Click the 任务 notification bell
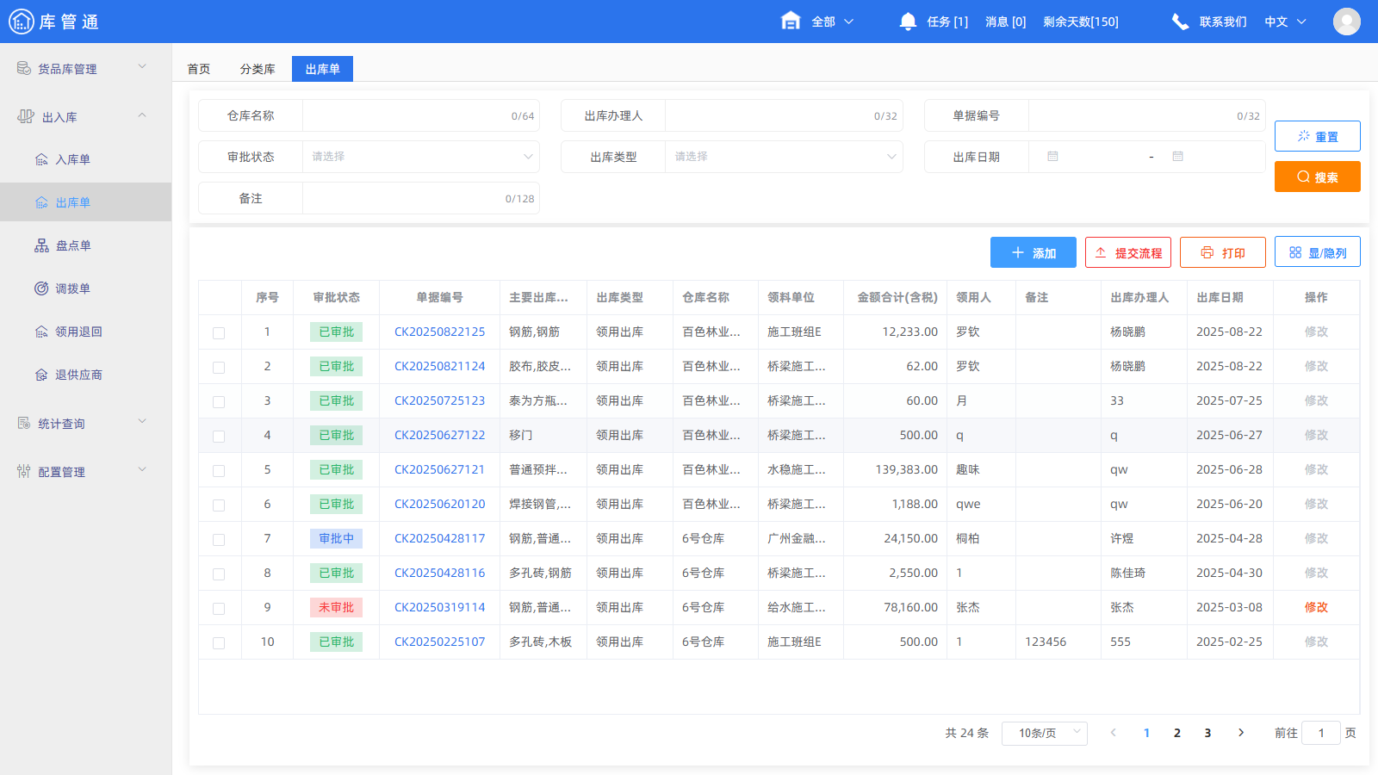The image size is (1378, 775). tap(907, 21)
